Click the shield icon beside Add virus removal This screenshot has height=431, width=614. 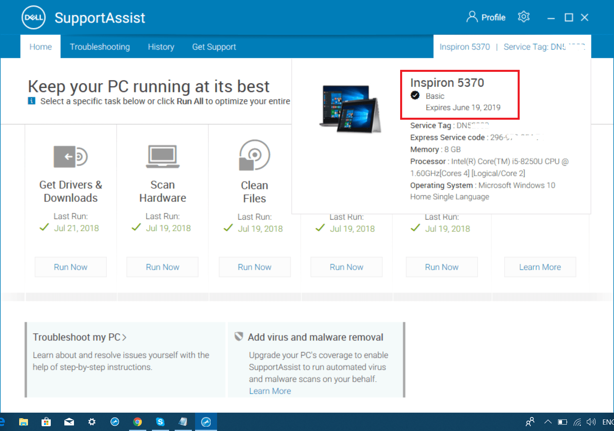pos(239,336)
